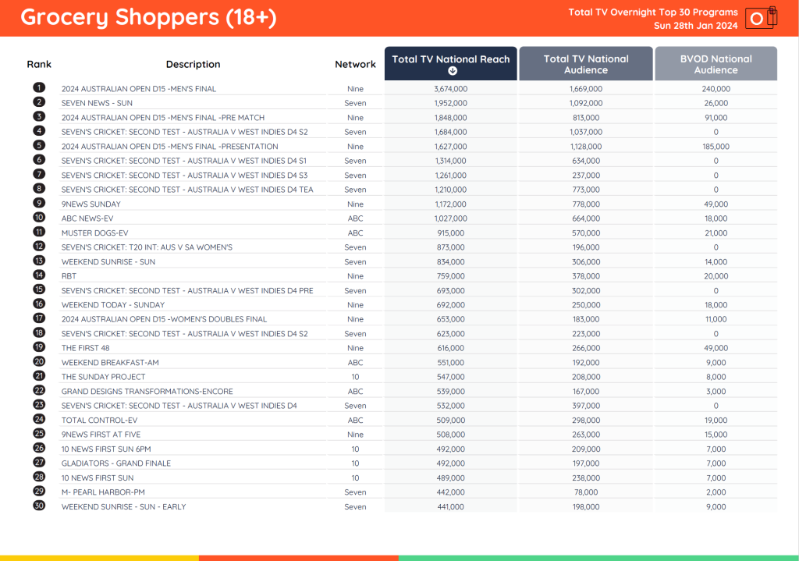Image resolution: width=799 pixels, height=561 pixels.
Task: Open the MUSTER DOGS-EV program row
Action: tap(94, 233)
